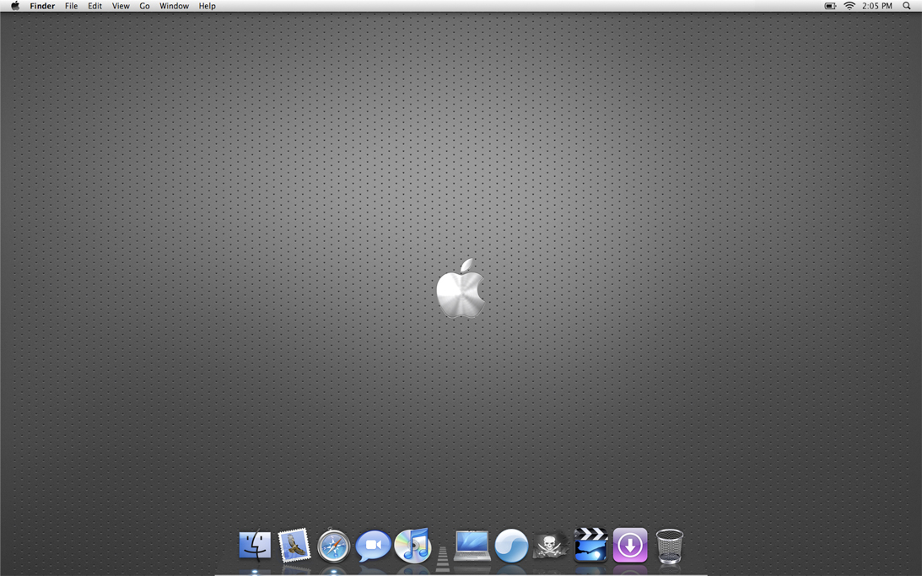
Task: Open Spotlight search magnifier
Action: (x=907, y=6)
